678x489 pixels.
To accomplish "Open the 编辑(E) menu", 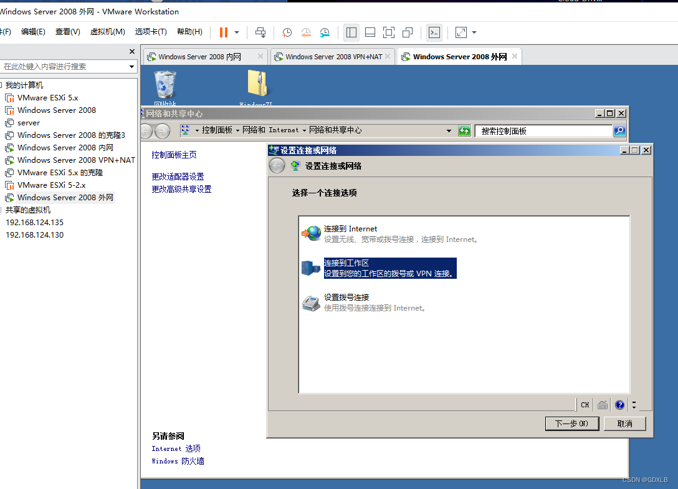I will (x=33, y=32).
